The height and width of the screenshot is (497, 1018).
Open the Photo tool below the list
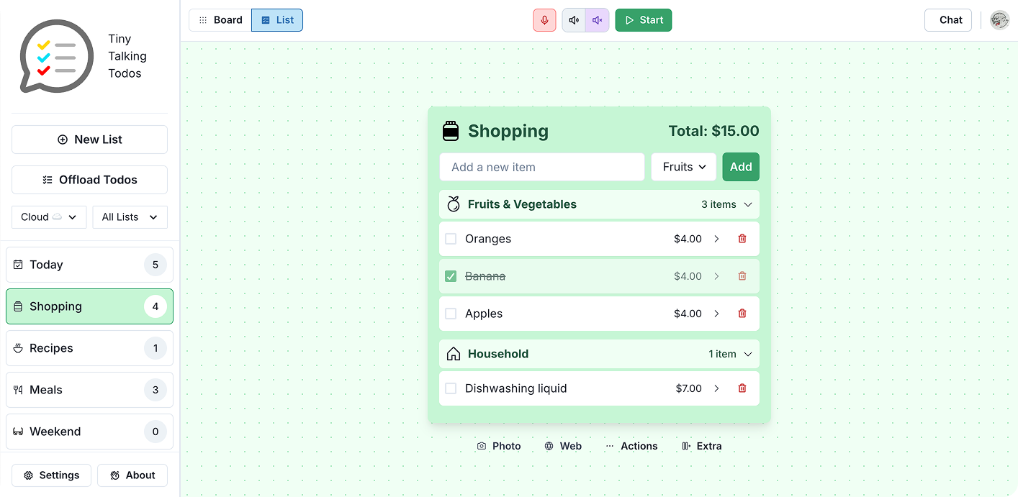coord(499,446)
